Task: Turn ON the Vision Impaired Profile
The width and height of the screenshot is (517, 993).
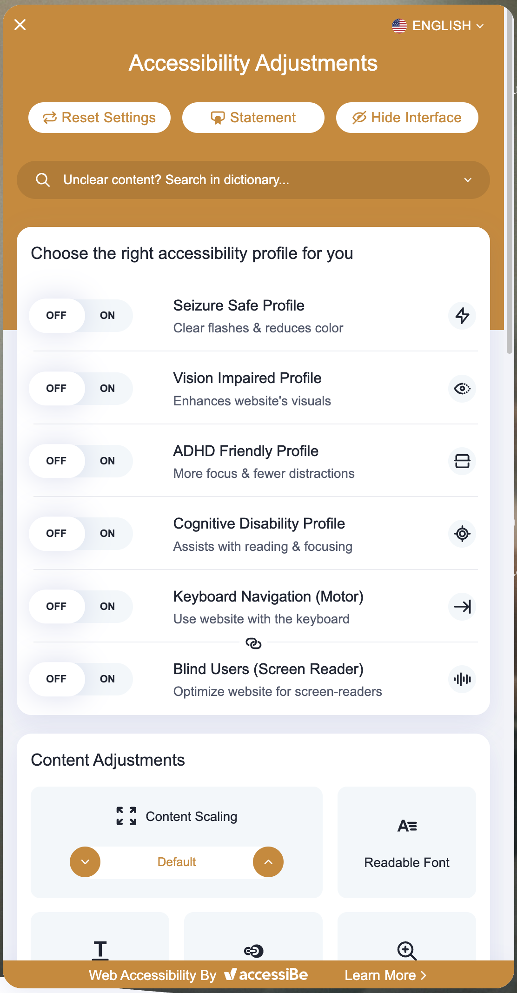Action: [107, 389]
